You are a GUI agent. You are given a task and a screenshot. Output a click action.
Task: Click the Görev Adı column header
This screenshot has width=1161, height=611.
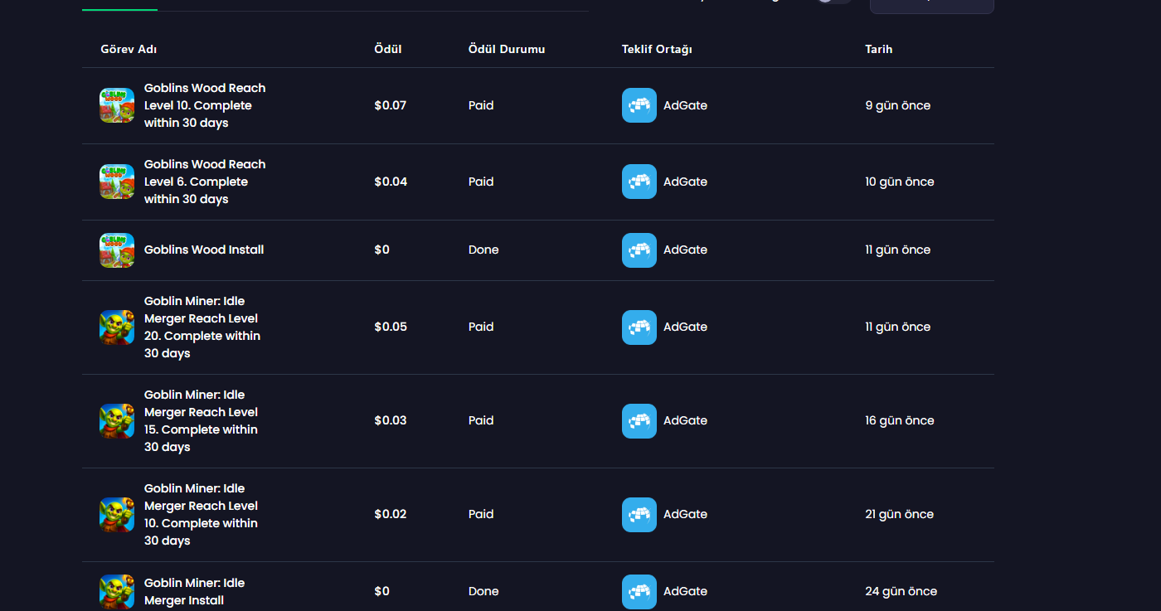point(129,49)
